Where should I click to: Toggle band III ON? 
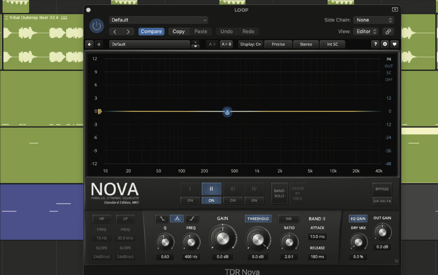233,200
